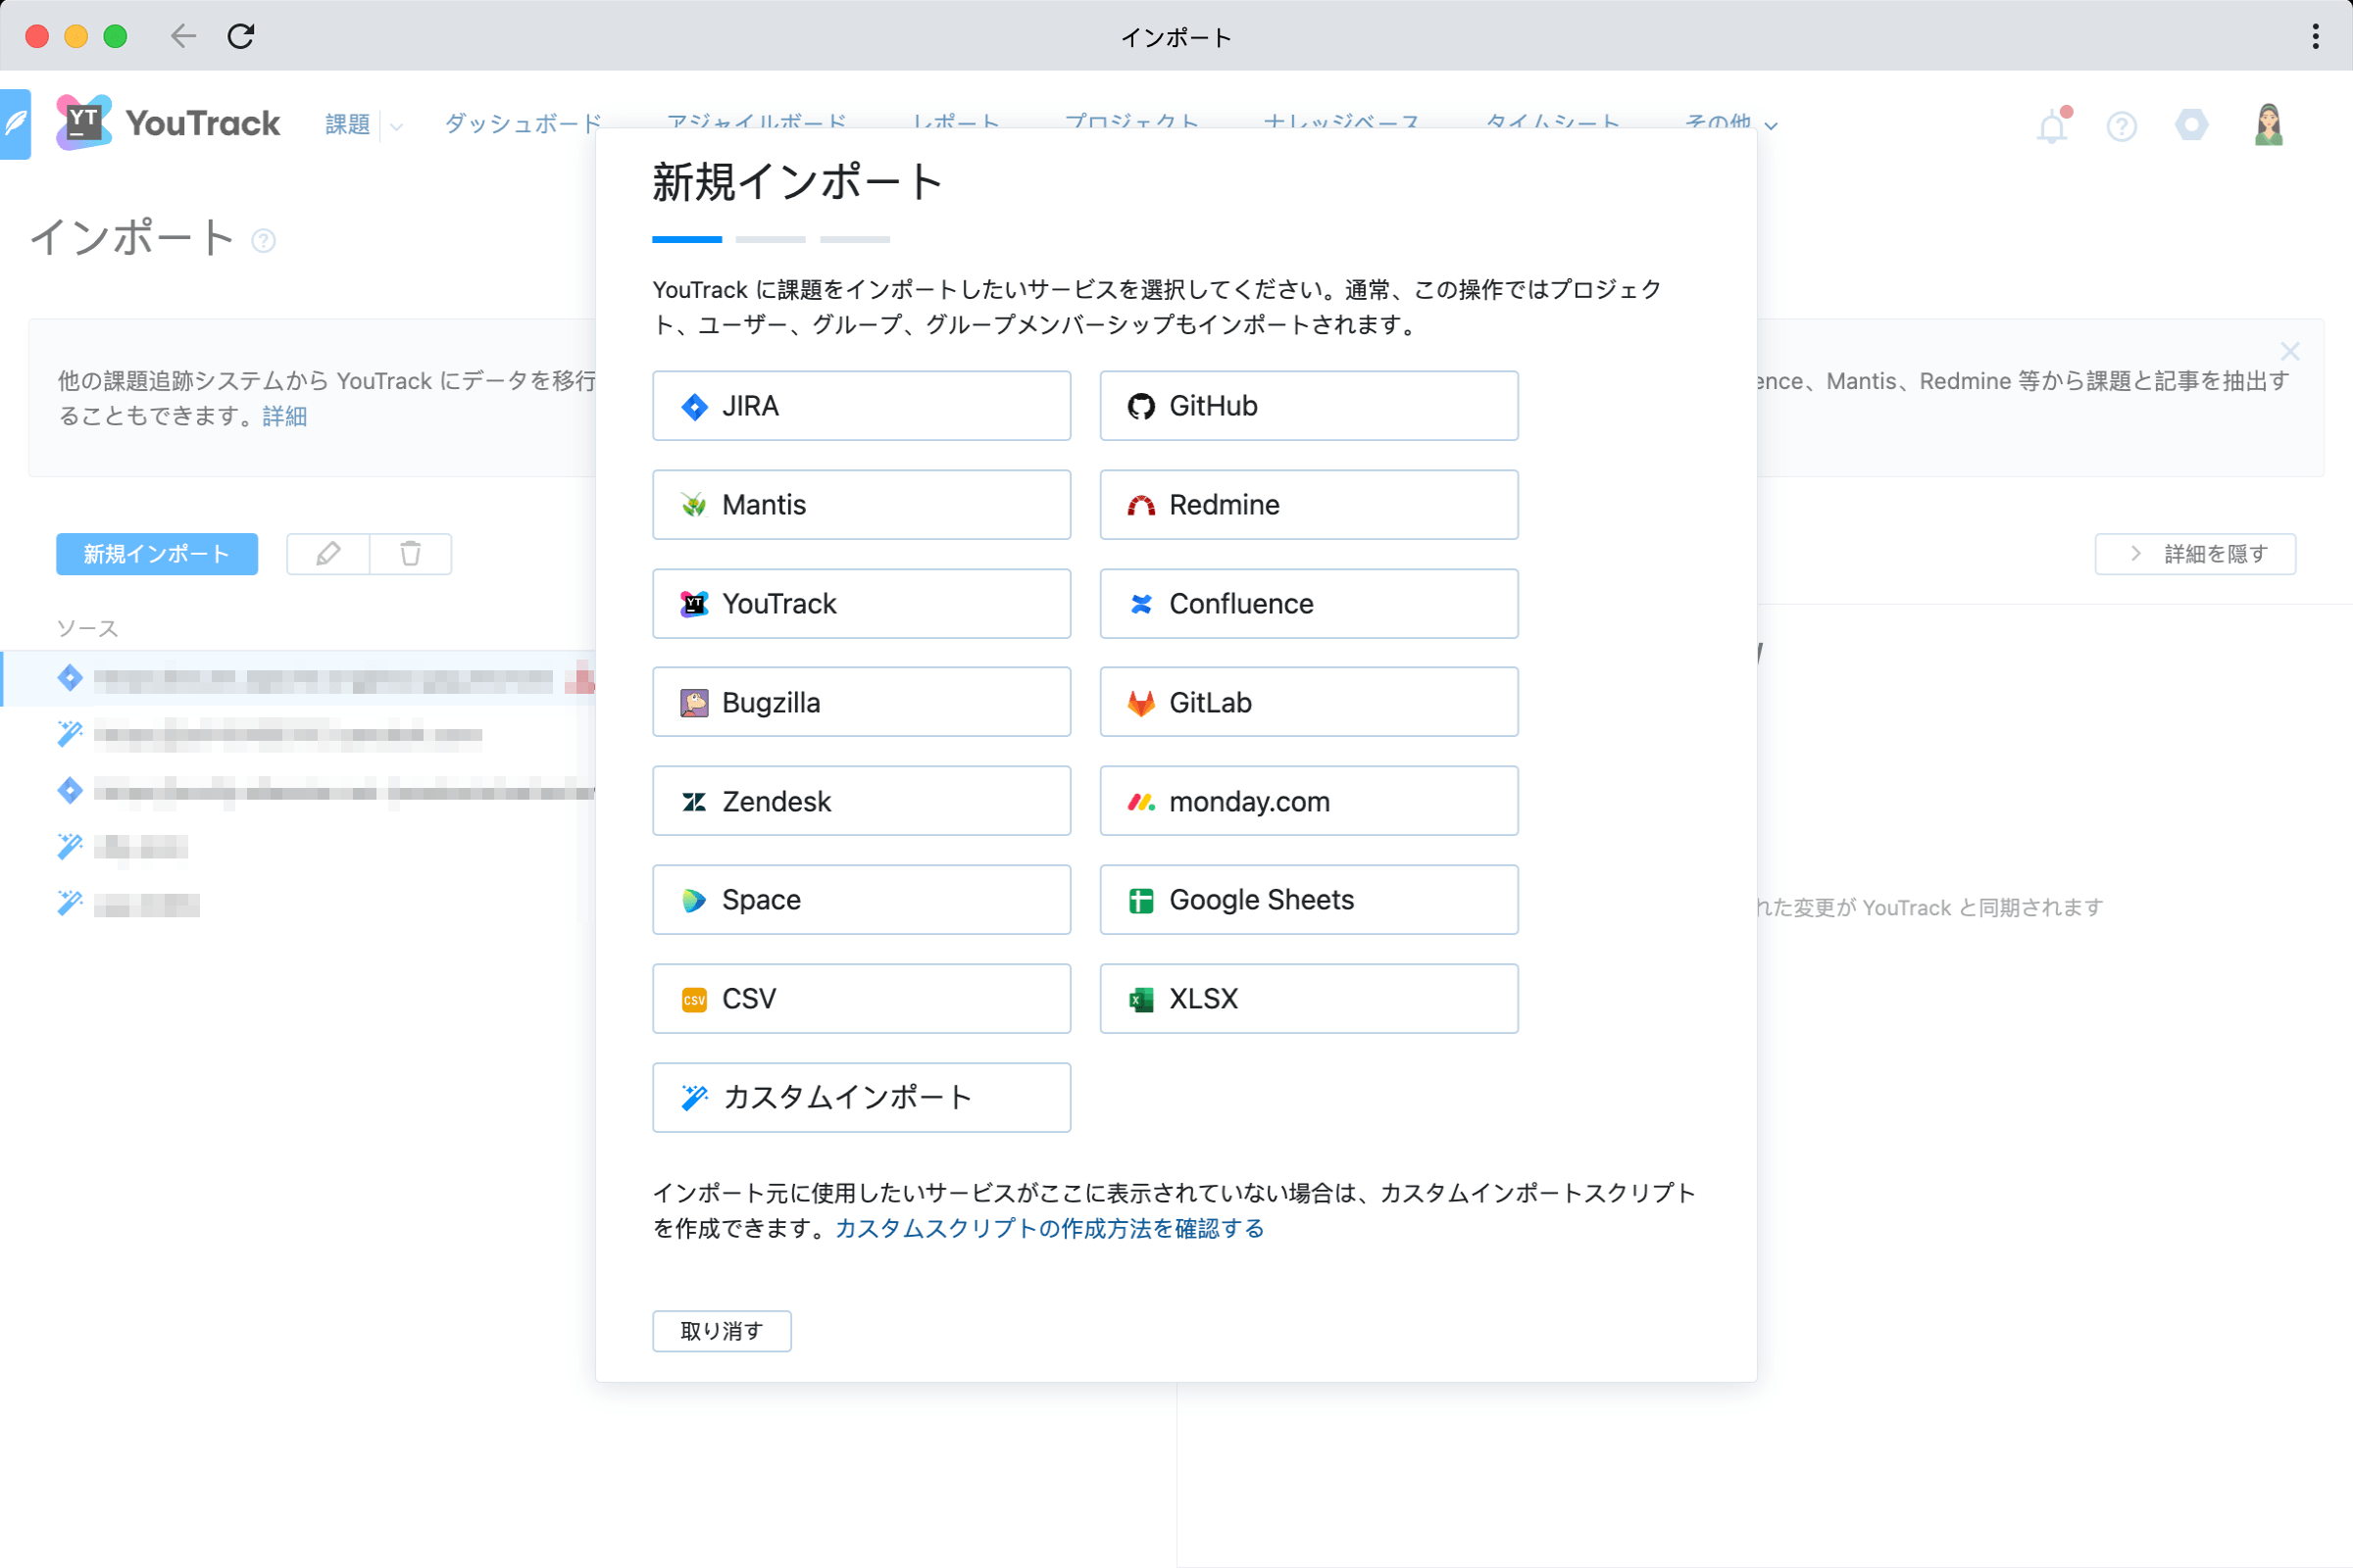Viewport: 2353px width, 1568px height.
Task: Open the プロジェクト menu item
Action: (1131, 122)
